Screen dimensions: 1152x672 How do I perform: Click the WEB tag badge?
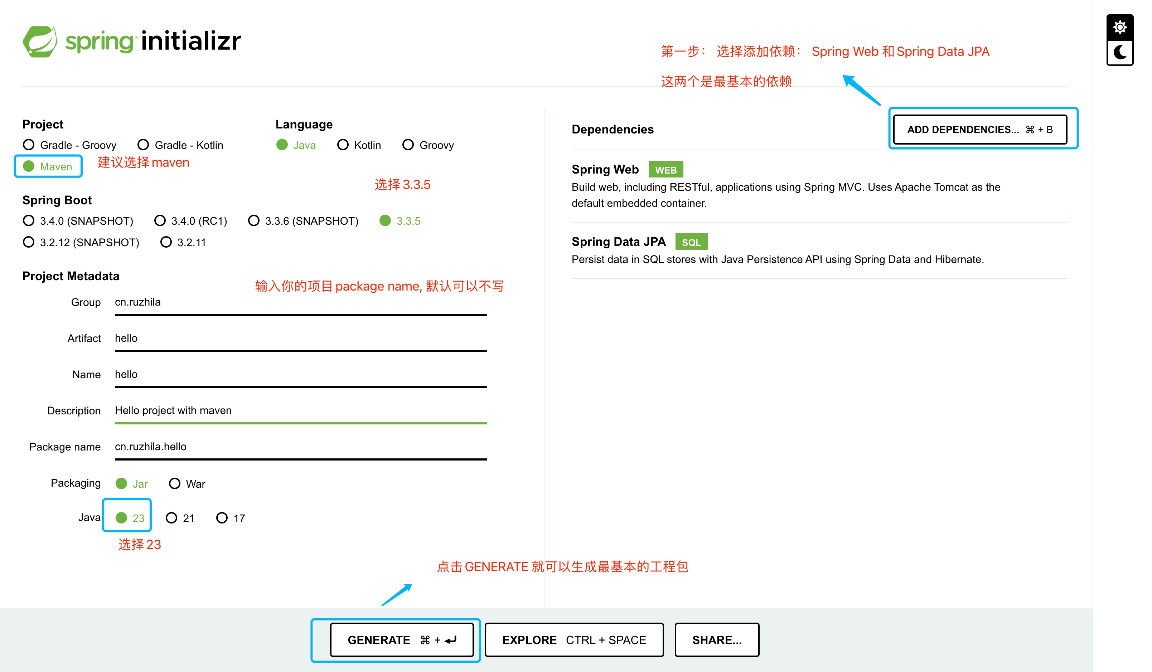click(x=665, y=170)
